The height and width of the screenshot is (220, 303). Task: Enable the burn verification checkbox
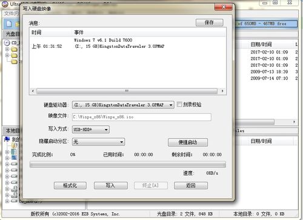pyautogui.click(x=179, y=104)
